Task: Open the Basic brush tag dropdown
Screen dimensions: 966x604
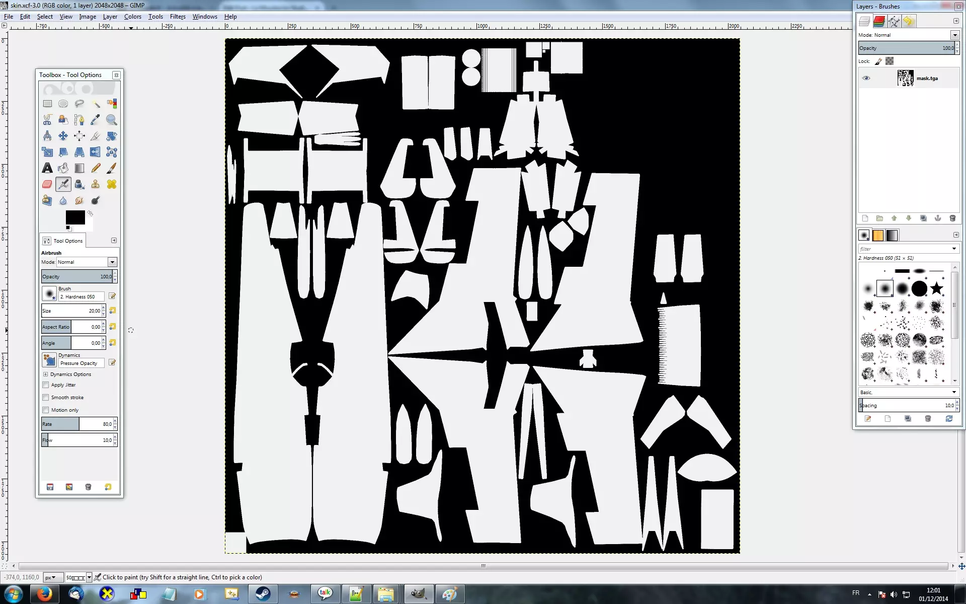Action: coord(908,392)
